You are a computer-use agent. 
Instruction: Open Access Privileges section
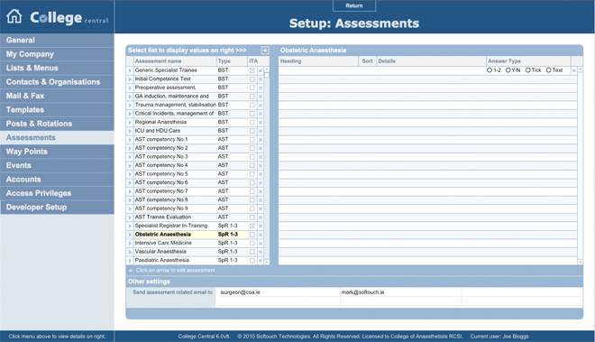[x=57, y=193]
